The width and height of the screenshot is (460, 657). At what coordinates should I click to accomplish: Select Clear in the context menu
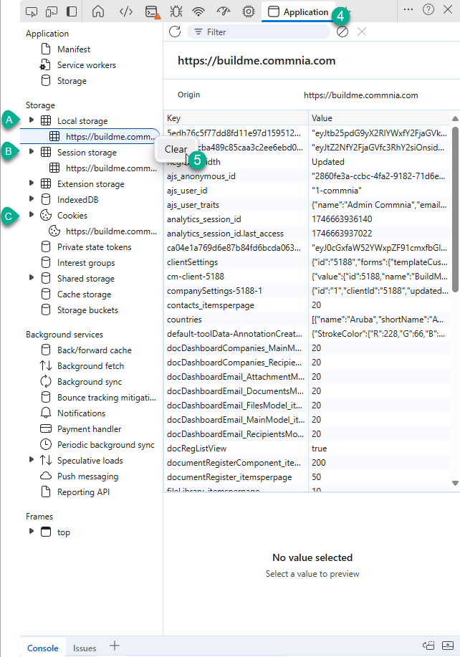pos(176,149)
